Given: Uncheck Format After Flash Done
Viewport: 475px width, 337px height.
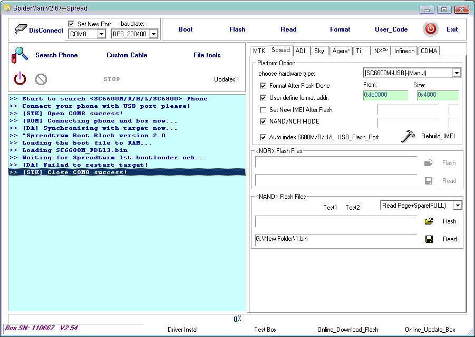Looking at the screenshot, I should click(263, 86).
